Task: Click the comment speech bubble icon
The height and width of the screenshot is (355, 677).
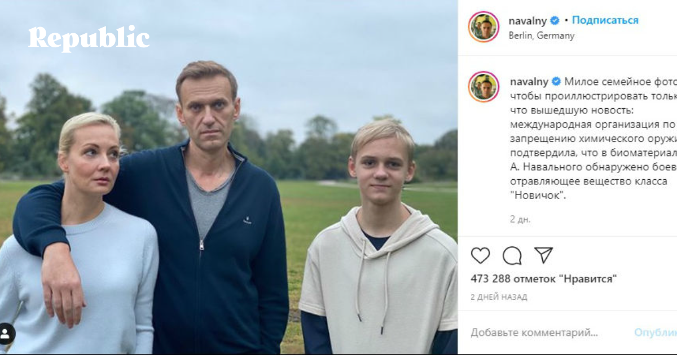Action: (x=512, y=256)
